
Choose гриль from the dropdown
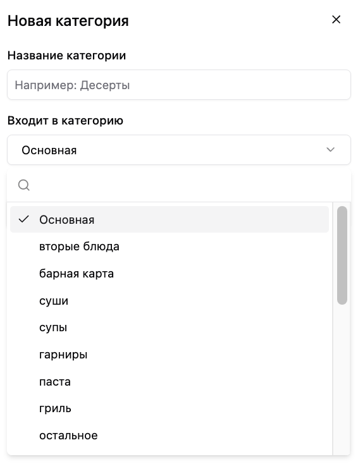coord(170,408)
